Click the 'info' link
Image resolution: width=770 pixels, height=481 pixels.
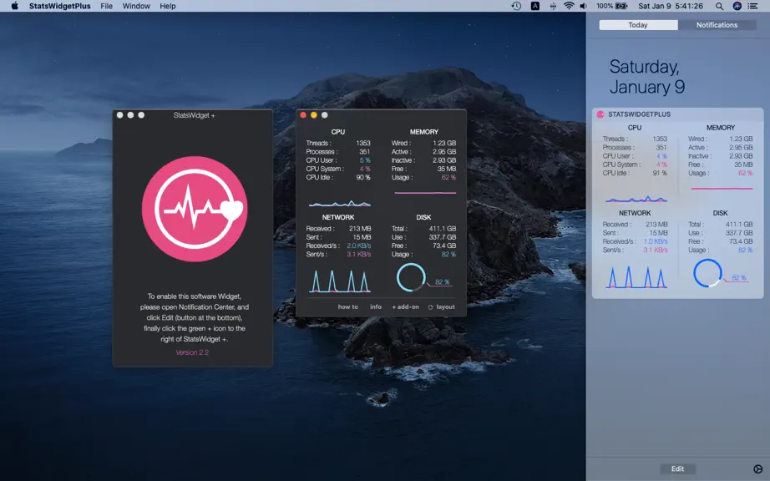click(376, 306)
